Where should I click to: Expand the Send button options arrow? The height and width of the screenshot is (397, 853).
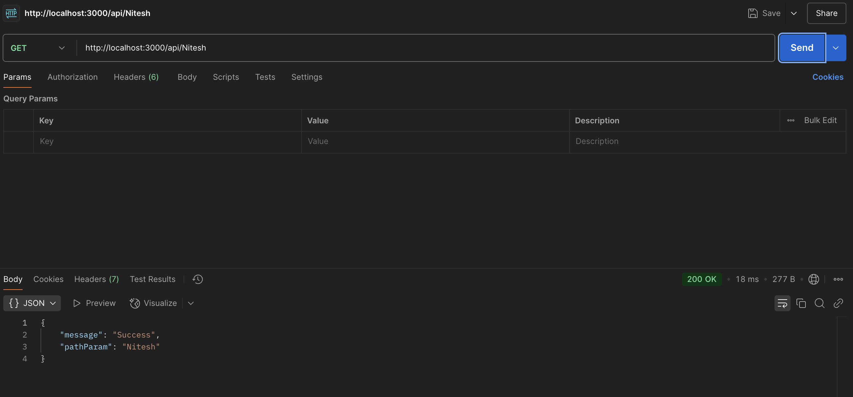point(836,48)
